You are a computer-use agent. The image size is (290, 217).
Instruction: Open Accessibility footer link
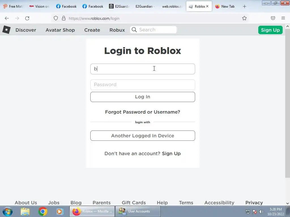(x=219, y=203)
